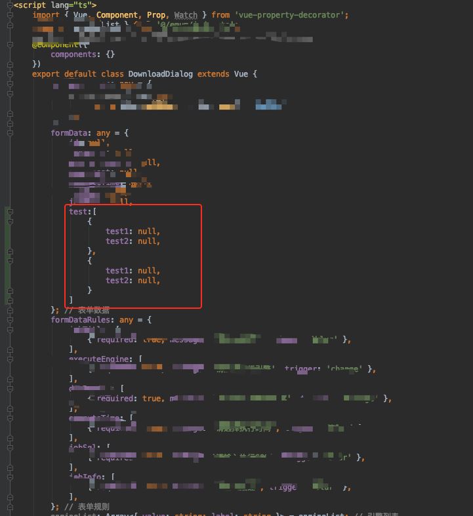Collapse the formData object fold marker
This screenshot has width=473, height=516.
pyautogui.click(x=10, y=133)
